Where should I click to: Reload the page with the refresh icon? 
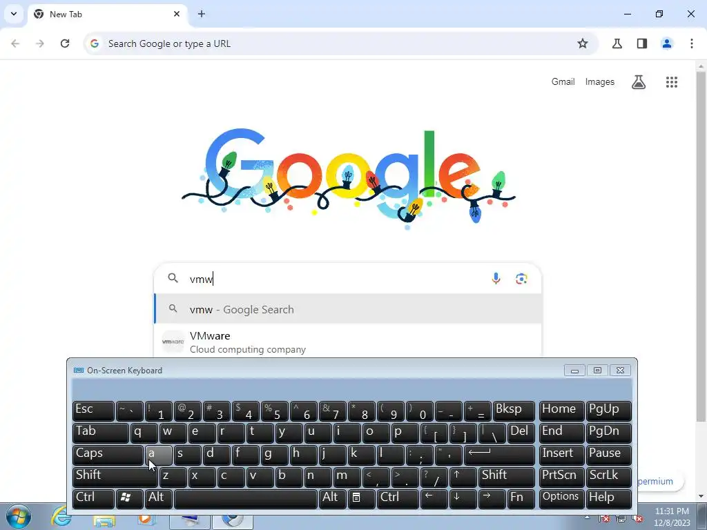click(65, 43)
